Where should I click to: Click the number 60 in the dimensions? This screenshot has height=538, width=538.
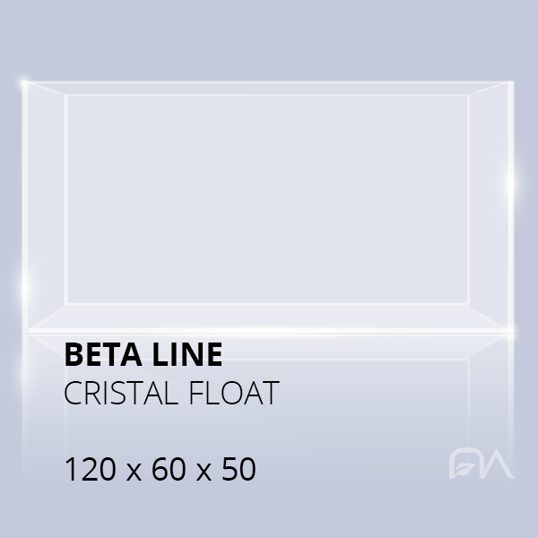click(x=162, y=469)
